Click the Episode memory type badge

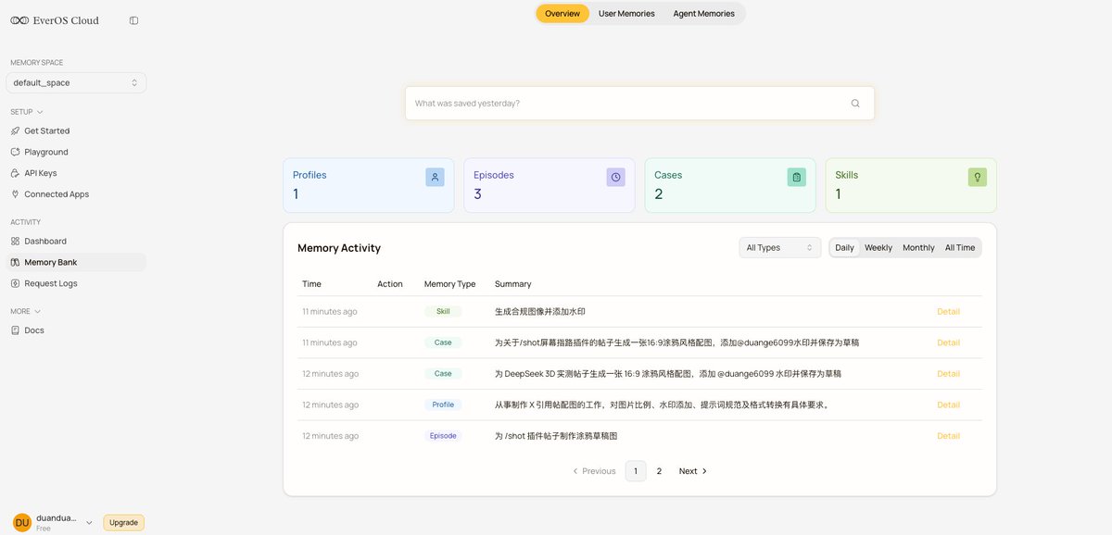coord(443,436)
